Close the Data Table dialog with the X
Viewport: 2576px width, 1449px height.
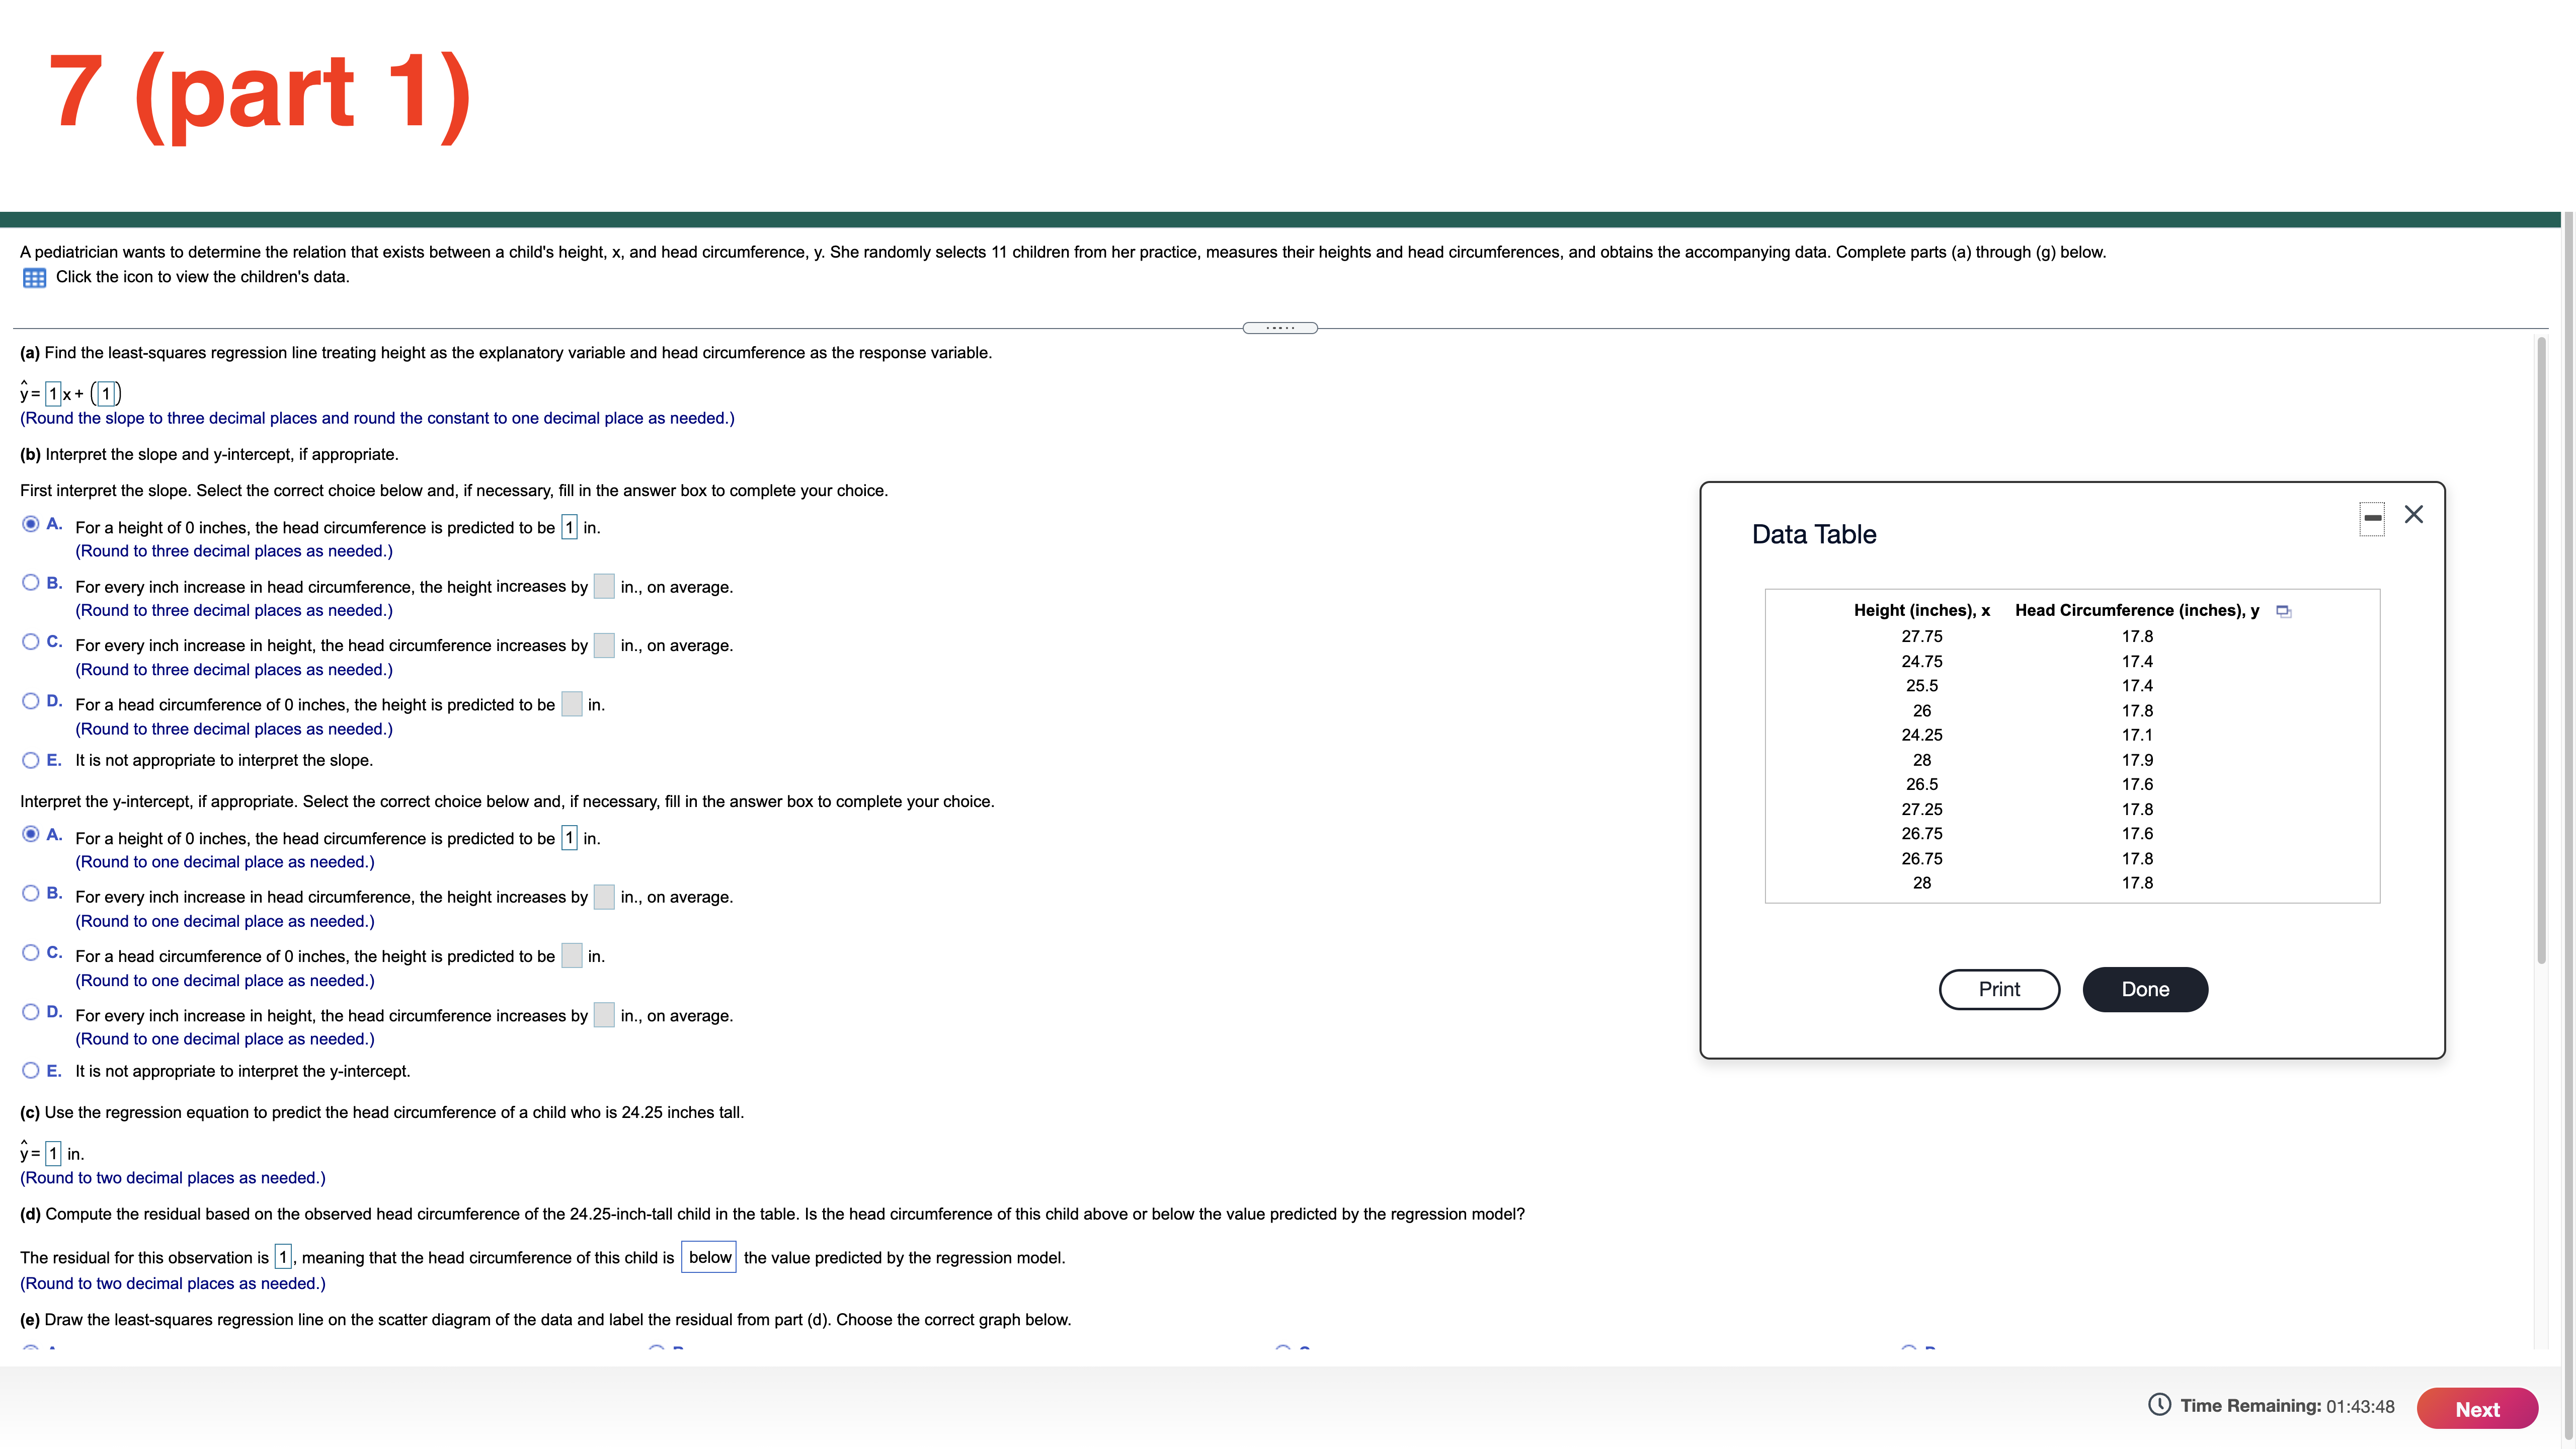(x=2414, y=515)
